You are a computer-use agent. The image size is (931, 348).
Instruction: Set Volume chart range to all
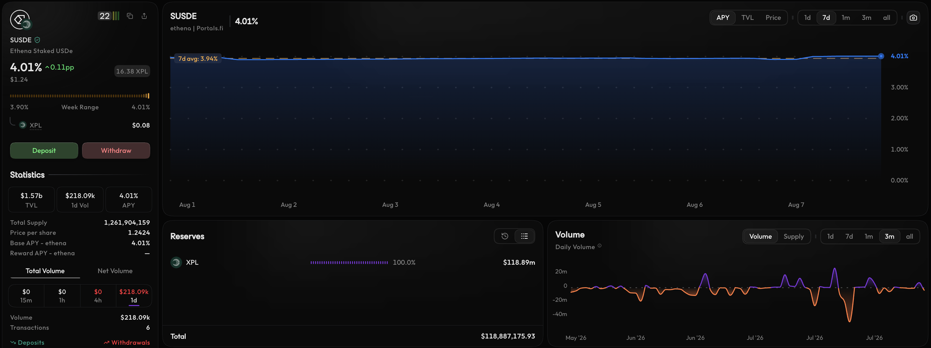910,236
